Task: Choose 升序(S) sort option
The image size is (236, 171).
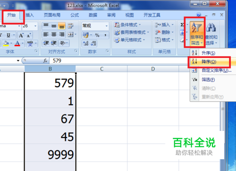Action: coord(212,53)
